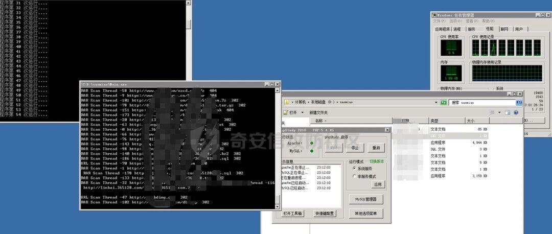
Task: Open the 选项 menu in Task Manager
Action: (x=455, y=21)
